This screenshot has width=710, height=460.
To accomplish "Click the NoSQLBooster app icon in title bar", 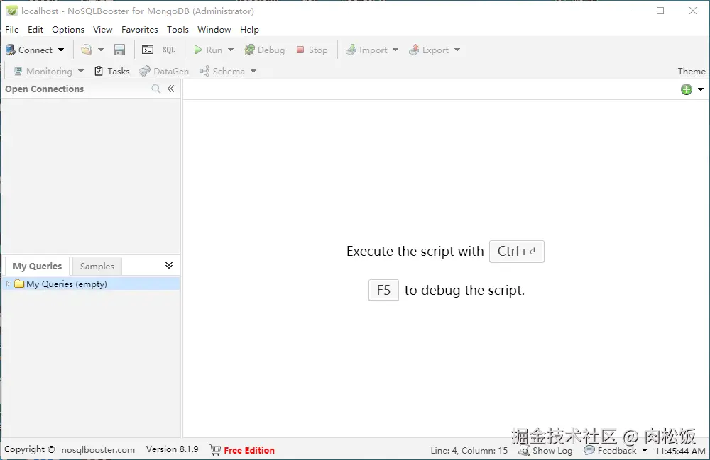I will (12, 11).
